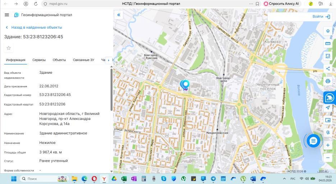Click the name value Здание административное
Screen dimensions: 336x184
pyautogui.click(x=63, y=133)
